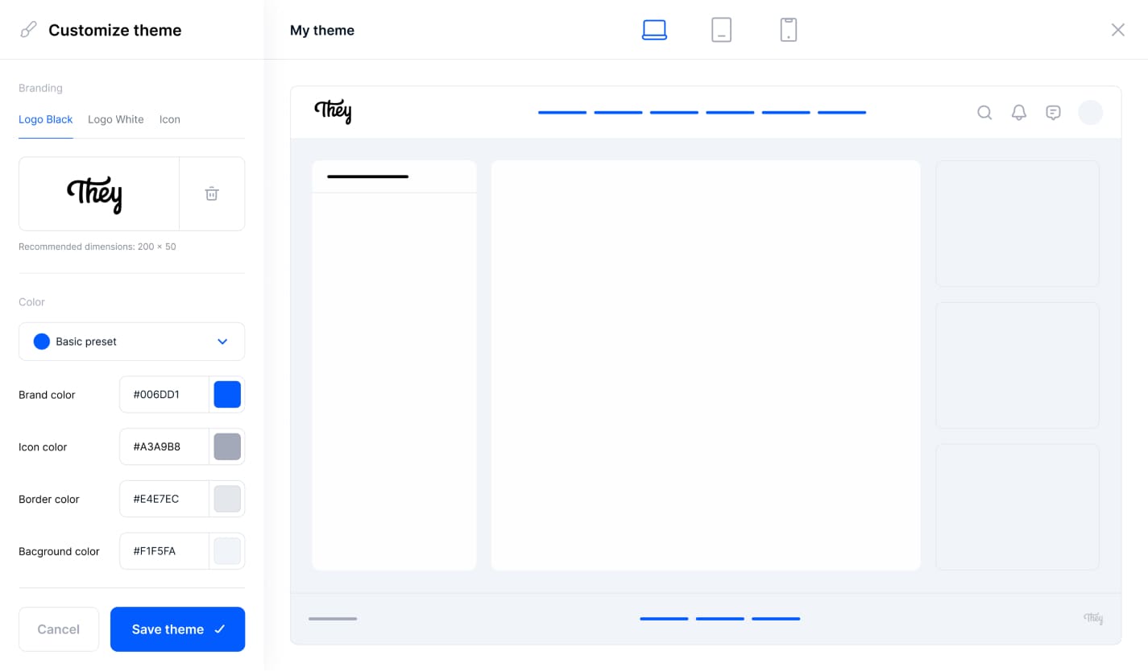Click the notification bell icon

1019,112
